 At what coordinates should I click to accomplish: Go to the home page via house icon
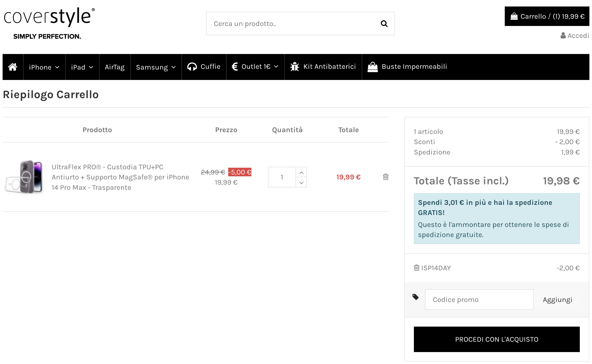[13, 67]
